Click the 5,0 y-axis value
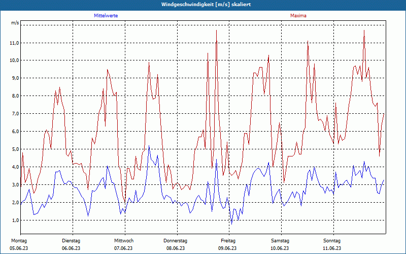Screen dimensions: 406x254 (15, 149)
